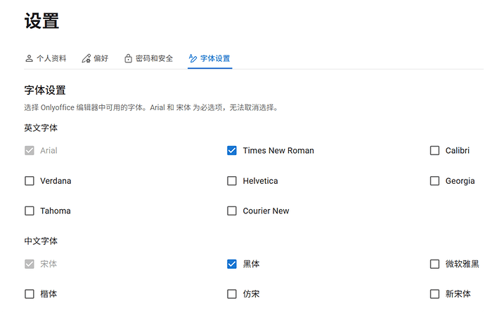Check the Verdana font checkbox

[30, 181]
